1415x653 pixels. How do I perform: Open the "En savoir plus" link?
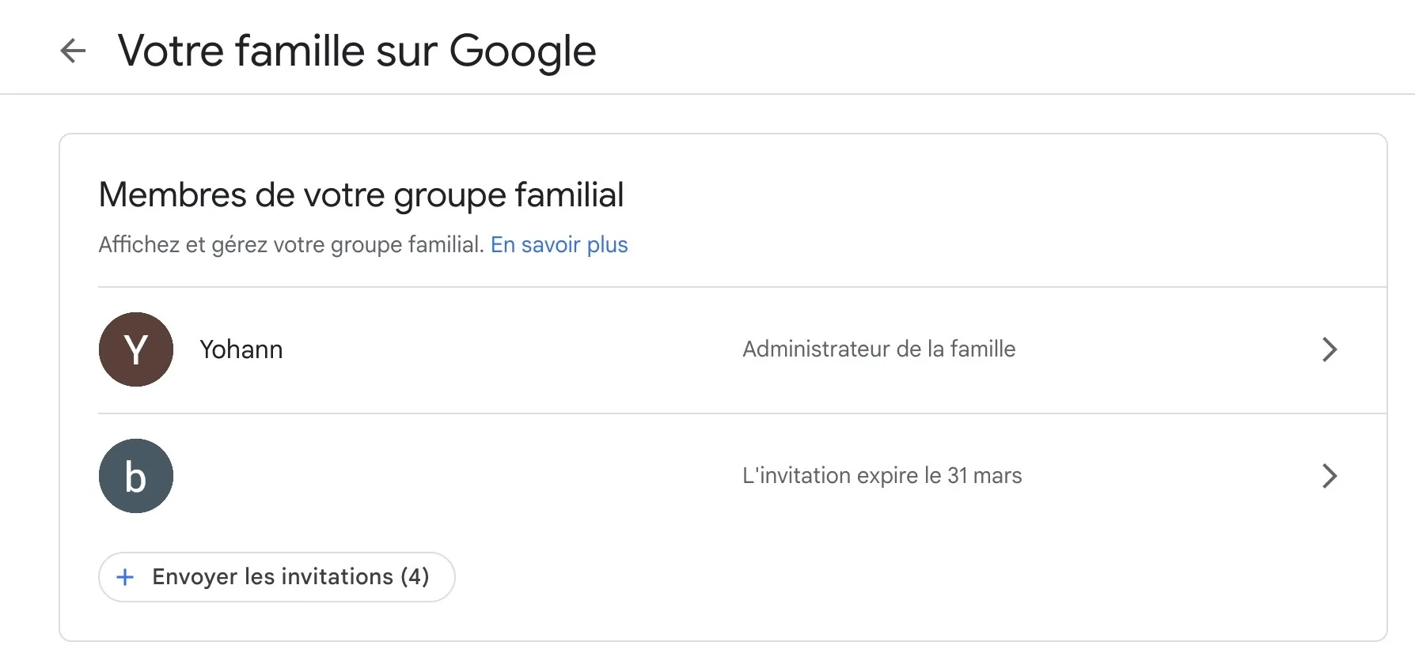[559, 245]
